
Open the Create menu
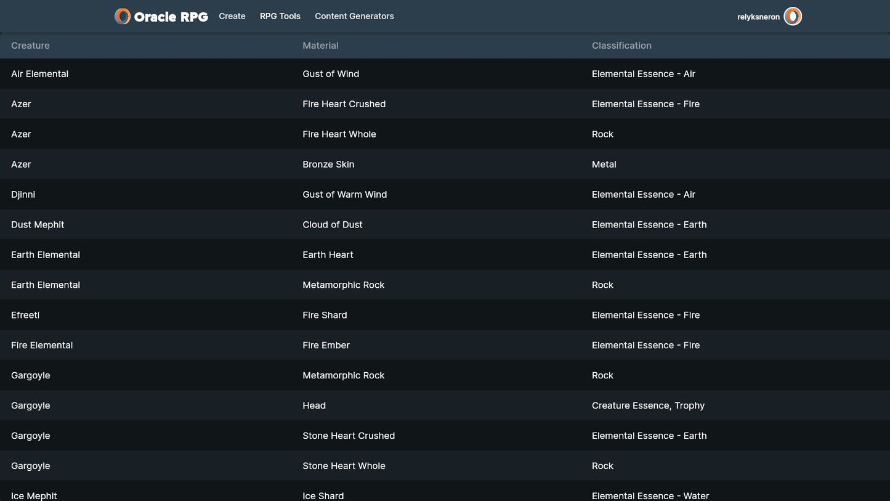(x=232, y=17)
